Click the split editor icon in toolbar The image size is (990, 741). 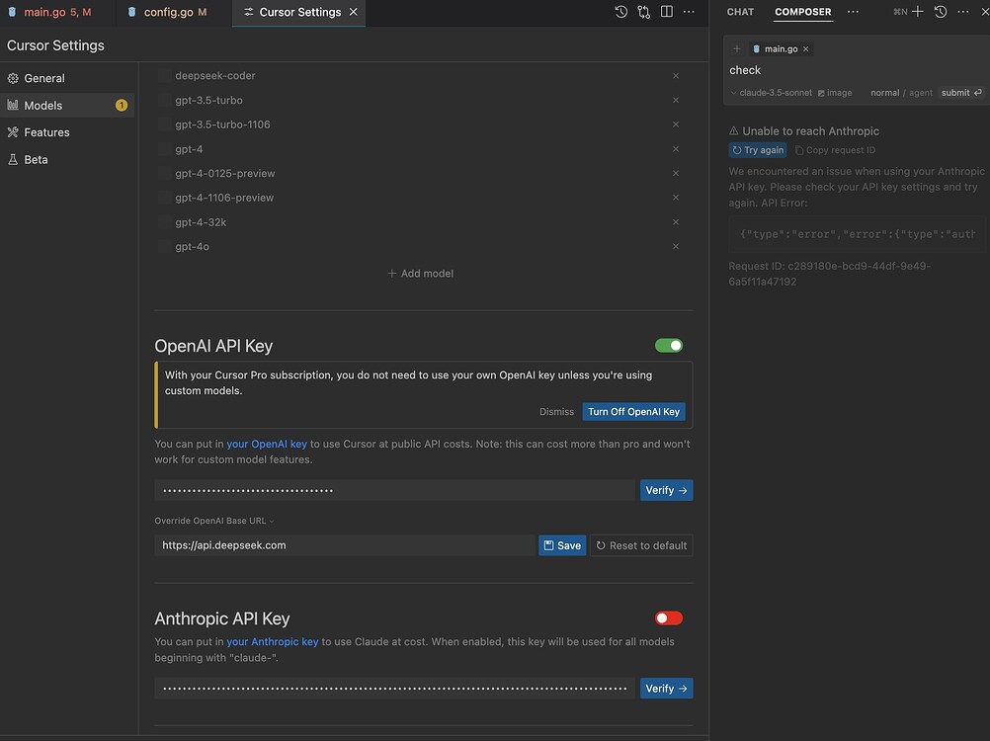click(x=665, y=11)
